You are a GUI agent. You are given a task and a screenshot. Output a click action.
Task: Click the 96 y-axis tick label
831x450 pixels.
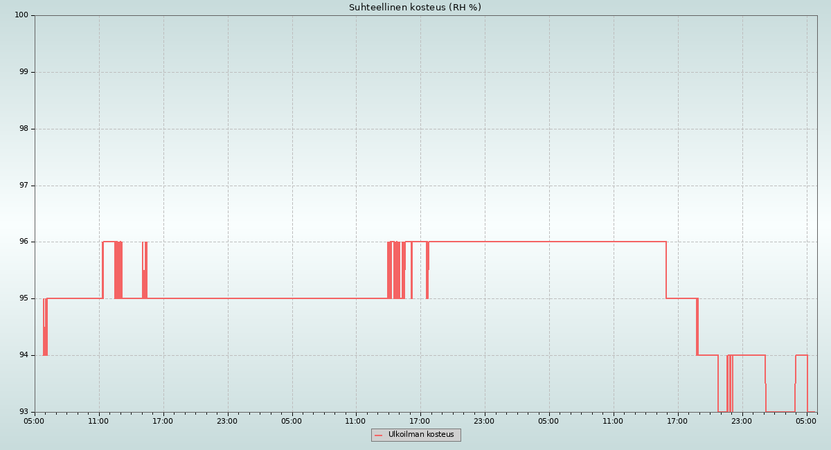click(24, 242)
